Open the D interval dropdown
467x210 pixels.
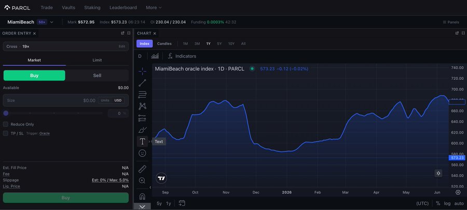(x=140, y=56)
